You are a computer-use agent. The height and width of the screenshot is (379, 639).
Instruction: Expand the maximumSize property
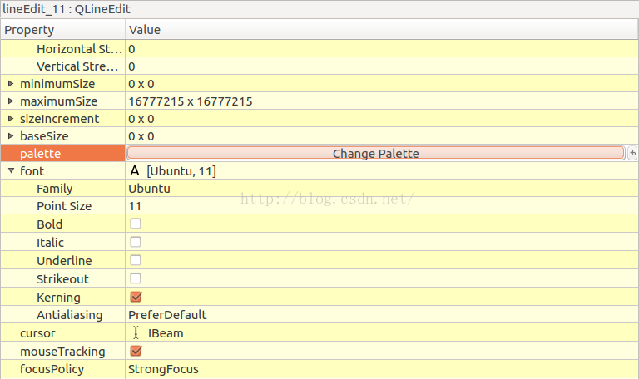point(11,101)
